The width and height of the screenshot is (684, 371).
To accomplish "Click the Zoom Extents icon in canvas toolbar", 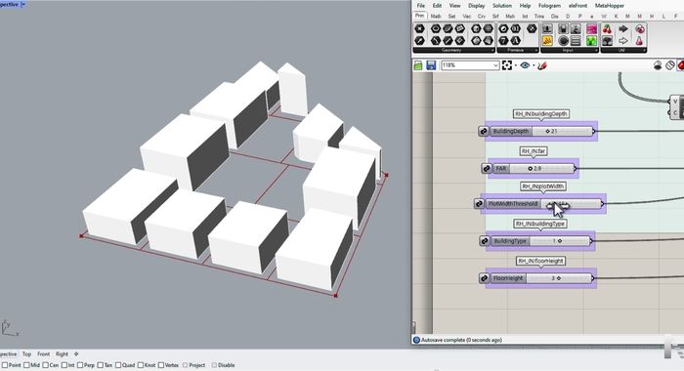I will (x=507, y=65).
